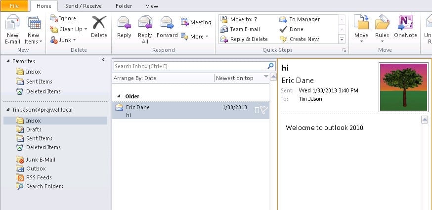Switch to the View tab
Screen dimensions: 432x210
coord(152,6)
